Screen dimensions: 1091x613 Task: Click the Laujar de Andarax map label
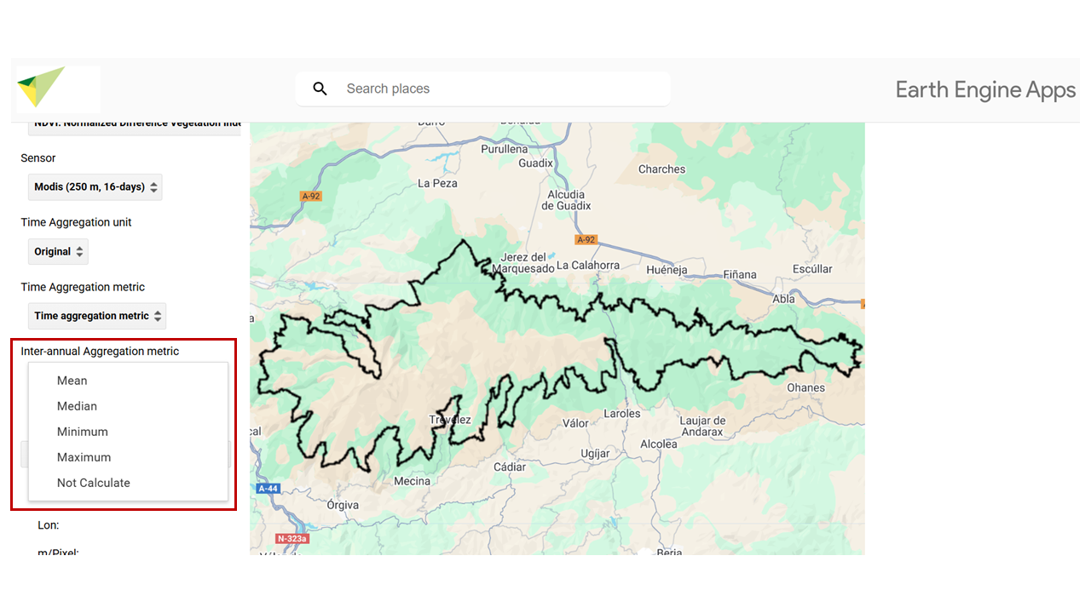[702, 426]
